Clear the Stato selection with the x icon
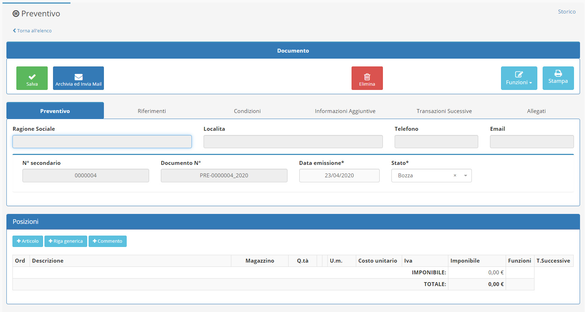The image size is (585, 312). (455, 176)
